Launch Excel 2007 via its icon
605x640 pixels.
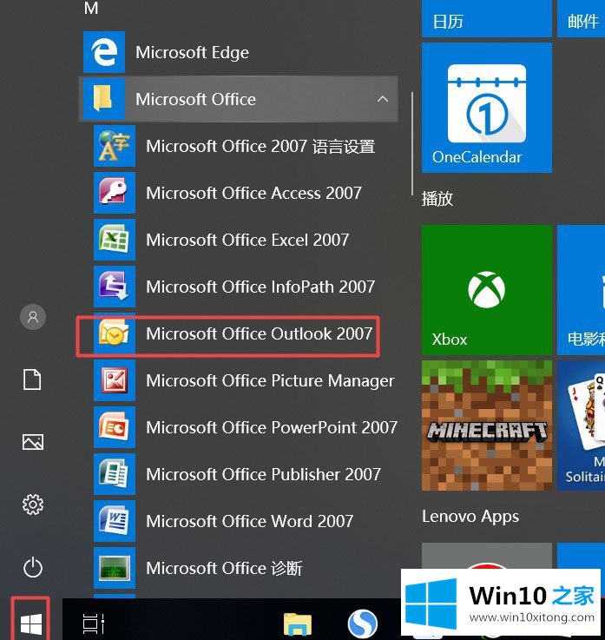pyautogui.click(x=115, y=240)
